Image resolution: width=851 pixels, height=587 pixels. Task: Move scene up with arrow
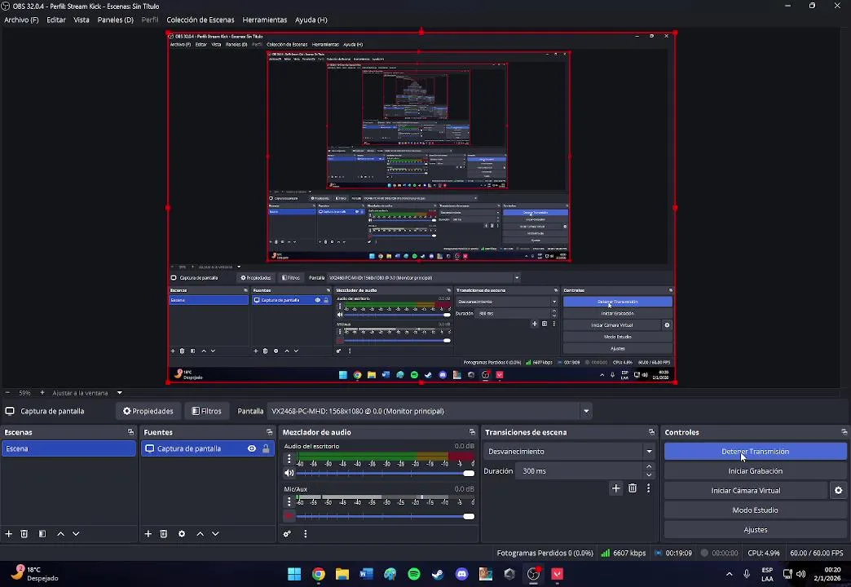61,534
